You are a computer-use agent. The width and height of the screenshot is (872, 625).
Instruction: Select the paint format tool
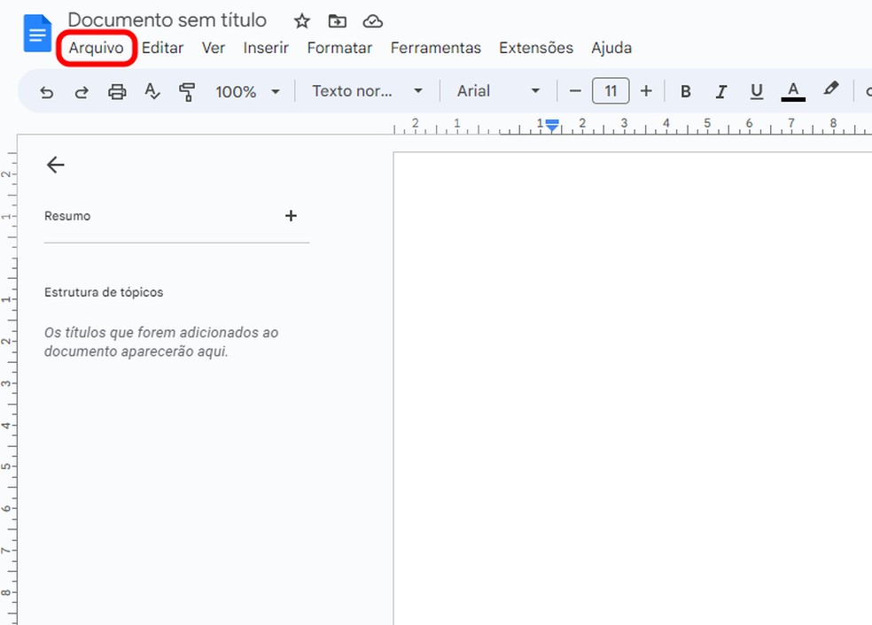[187, 90]
